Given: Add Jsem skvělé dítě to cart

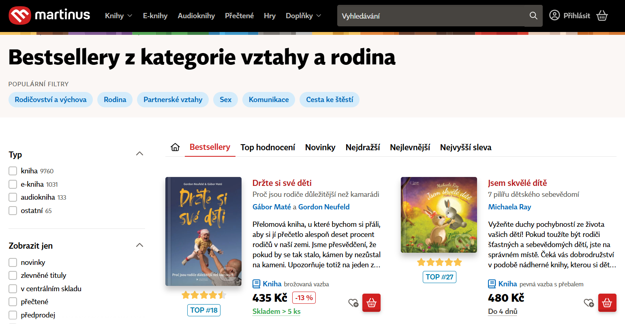Looking at the screenshot, I should [x=607, y=303].
